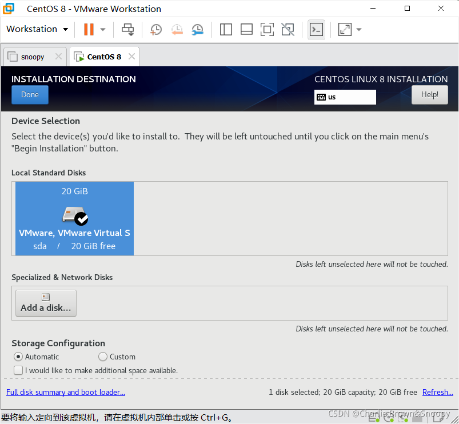
Task: Click the us keyboard layout indicator
Action: [x=345, y=97]
